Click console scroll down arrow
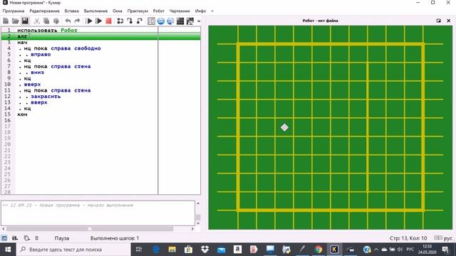Image resolution: width=456 pixels, height=256 pixels. 198,223
